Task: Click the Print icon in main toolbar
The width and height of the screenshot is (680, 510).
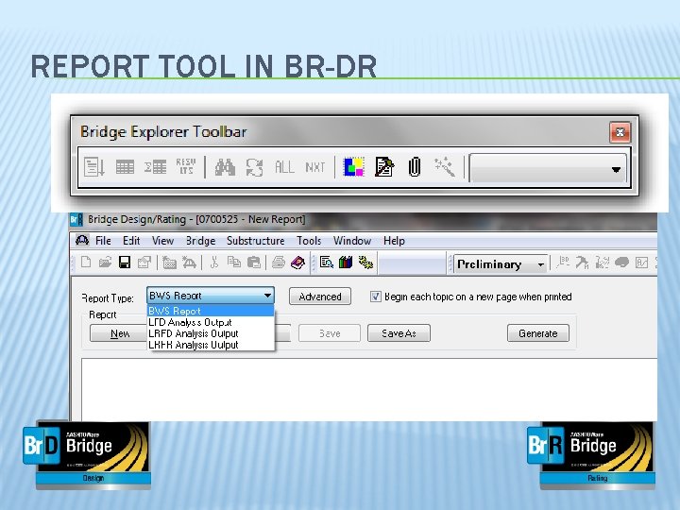Action: click(x=279, y=263)
